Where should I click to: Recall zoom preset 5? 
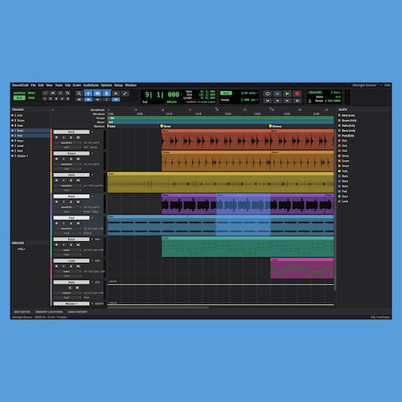pyautogui.click(x=68, y=99)
